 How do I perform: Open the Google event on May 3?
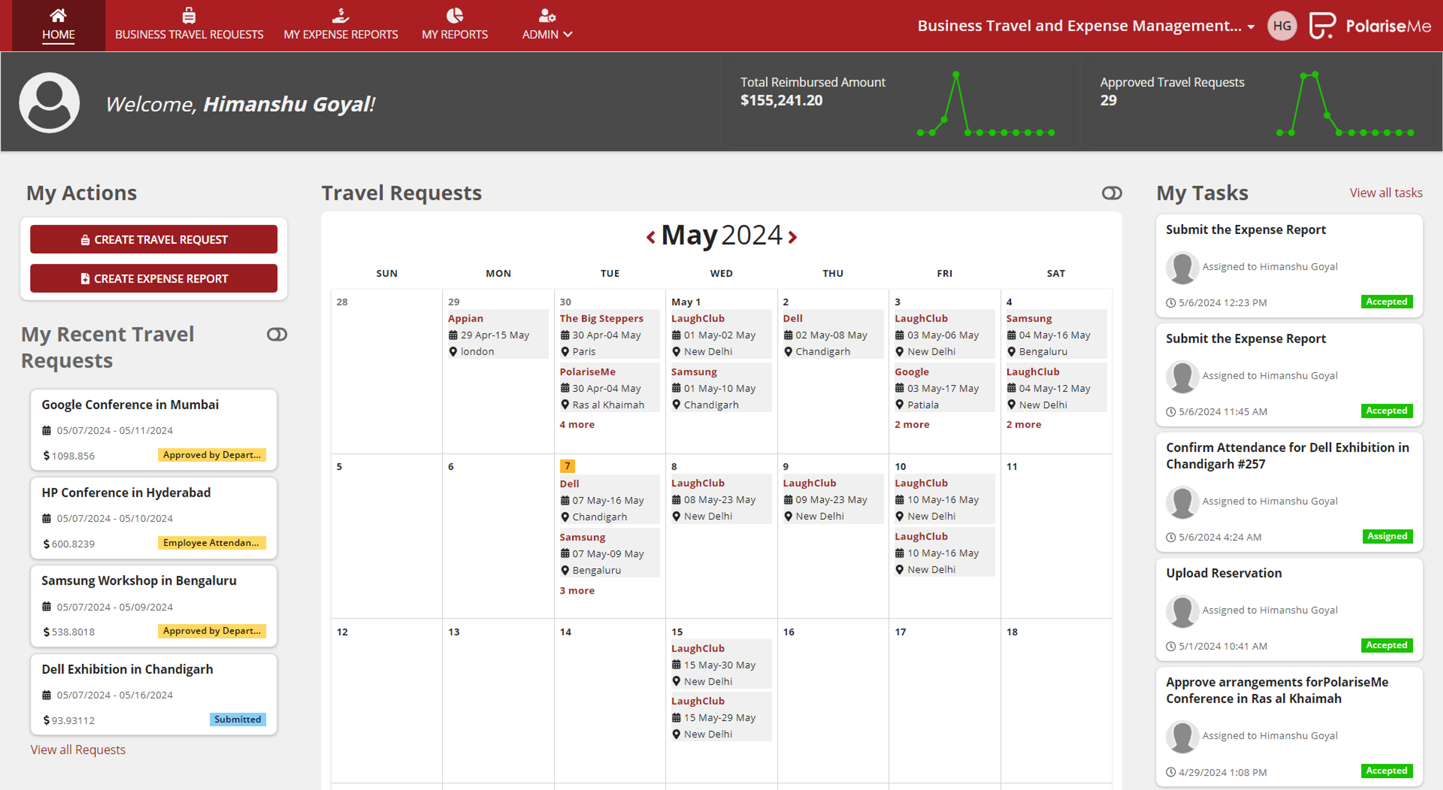[x=944, y=388]
